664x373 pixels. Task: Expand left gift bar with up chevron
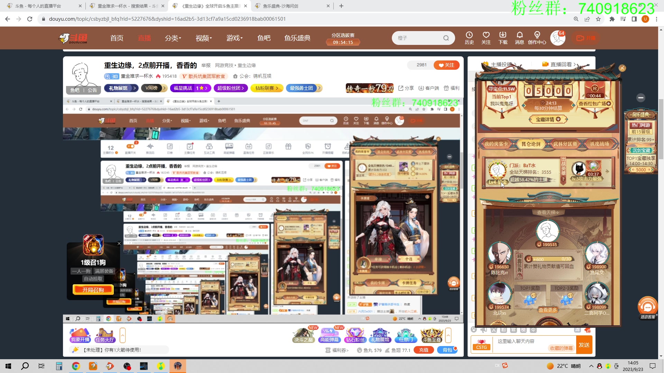pyautogui.click(x=122, y=335)
